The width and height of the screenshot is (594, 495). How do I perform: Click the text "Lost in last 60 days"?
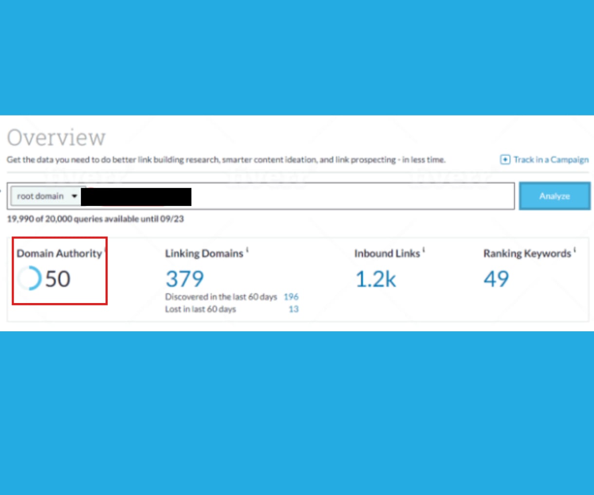click(201, 309)
